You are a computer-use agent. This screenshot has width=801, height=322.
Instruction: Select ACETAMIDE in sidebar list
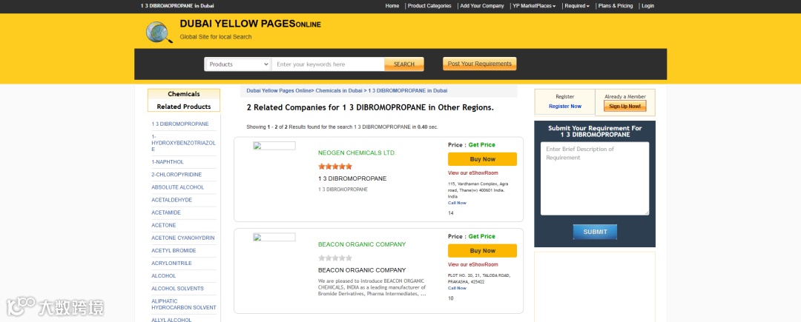[166, 213]
